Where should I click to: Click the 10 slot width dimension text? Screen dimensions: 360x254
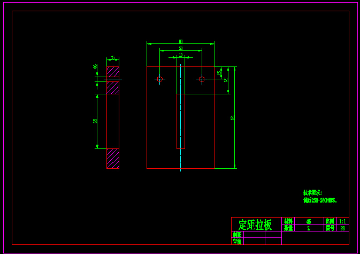pos(181,55)
